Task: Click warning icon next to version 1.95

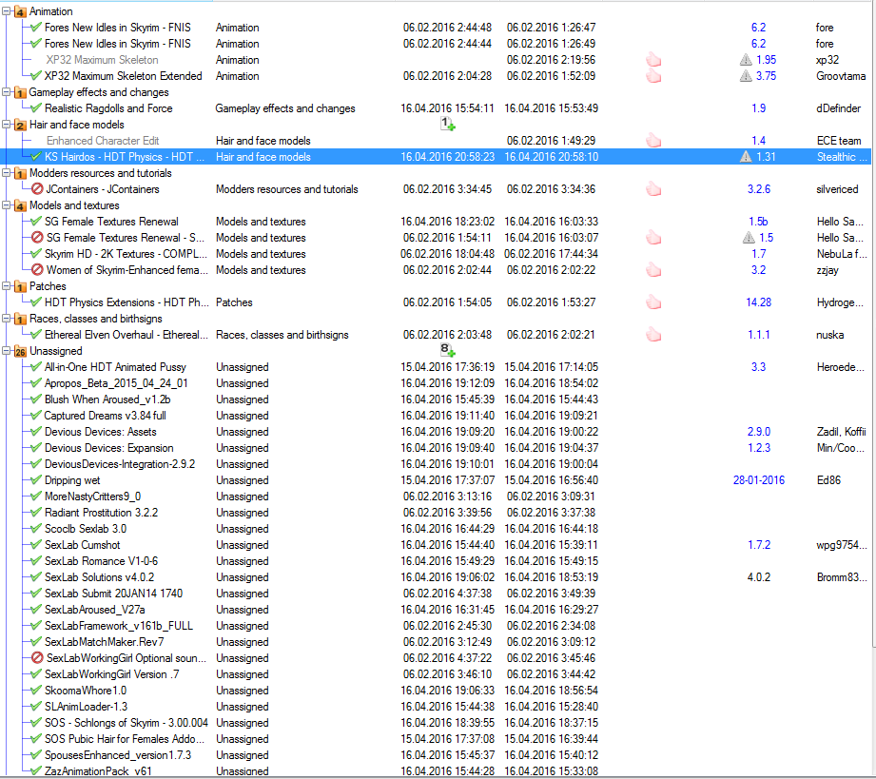Action: point(746,60)
